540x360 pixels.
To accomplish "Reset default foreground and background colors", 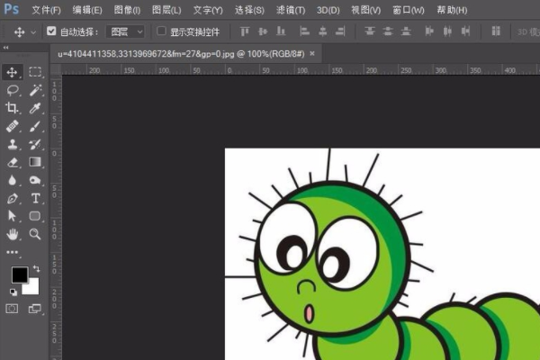I will pos(13,292).
